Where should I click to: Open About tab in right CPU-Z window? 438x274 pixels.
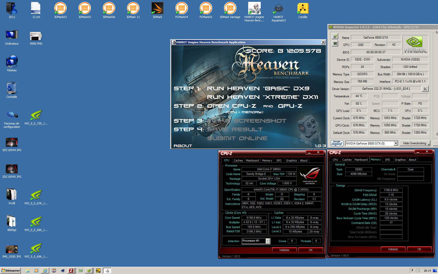[412, 160]
